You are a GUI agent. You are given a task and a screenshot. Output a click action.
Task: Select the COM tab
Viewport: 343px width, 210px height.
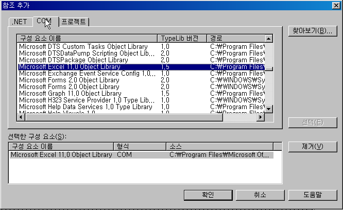pyautogui.click(x=45, y=22)
